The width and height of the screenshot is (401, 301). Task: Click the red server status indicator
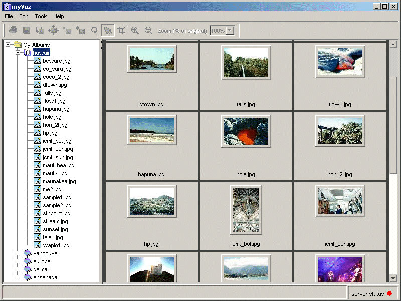(389, 293)
